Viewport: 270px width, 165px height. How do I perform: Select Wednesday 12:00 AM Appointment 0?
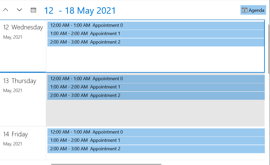coord(155,25)
